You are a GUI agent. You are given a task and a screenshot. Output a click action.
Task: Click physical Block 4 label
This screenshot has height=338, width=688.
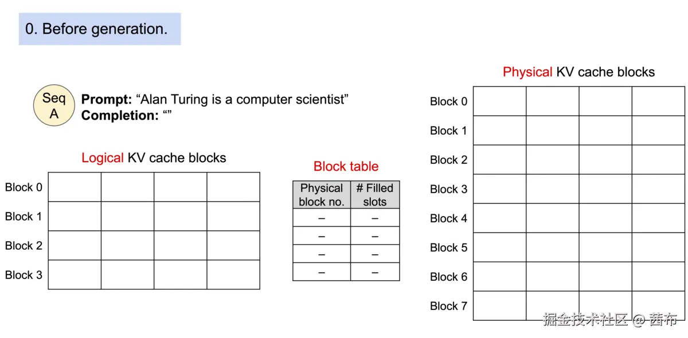pos(448,218)
